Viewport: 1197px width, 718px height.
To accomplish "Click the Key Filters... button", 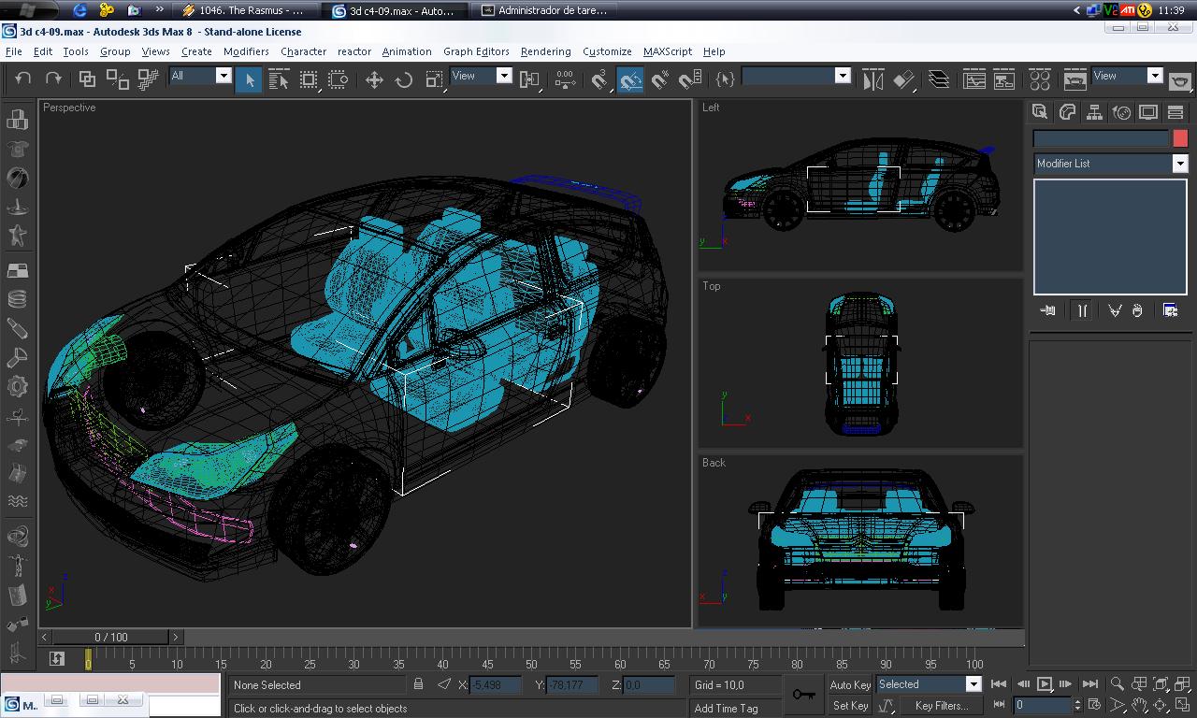I will click(x=941, y=706).
